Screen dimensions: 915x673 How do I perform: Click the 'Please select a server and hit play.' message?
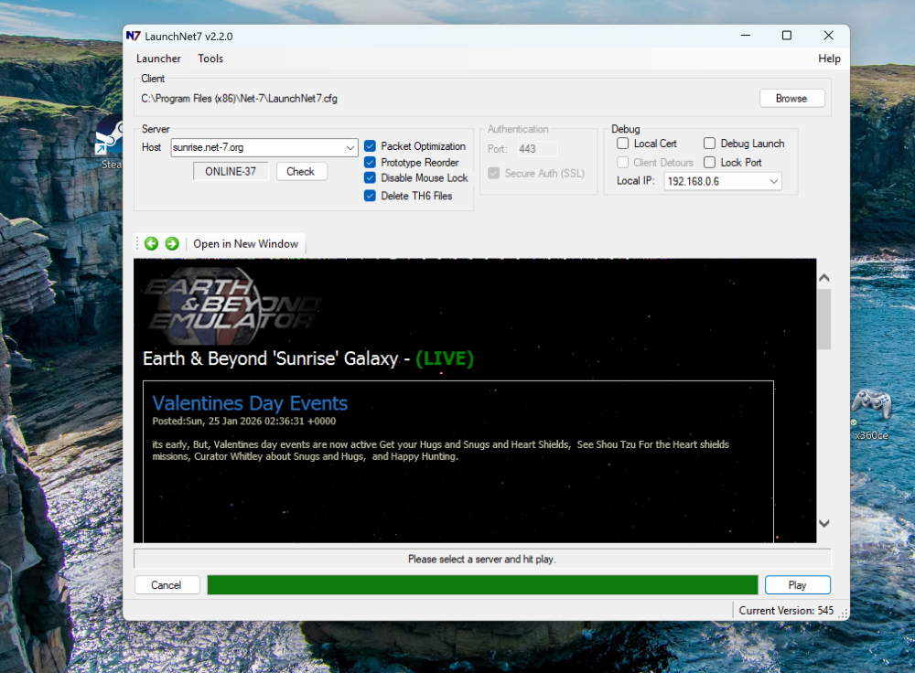(482, 559)
